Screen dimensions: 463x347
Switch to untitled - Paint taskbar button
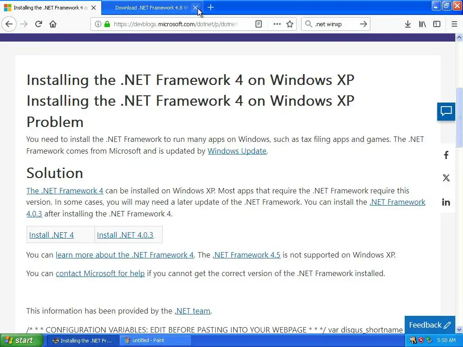pyautogui.click(x=156, y=340)
